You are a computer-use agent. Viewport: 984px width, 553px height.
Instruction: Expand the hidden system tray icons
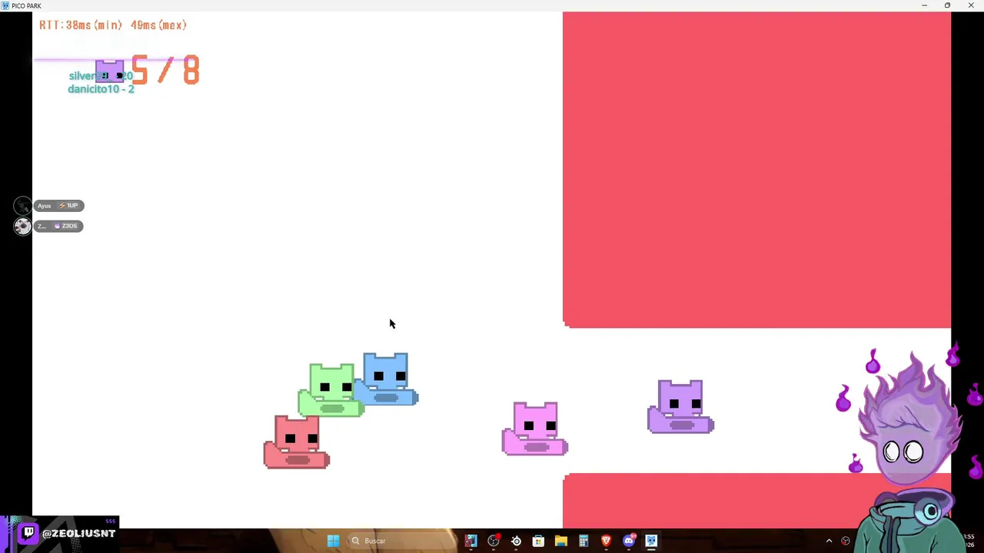tap(829, 541)
